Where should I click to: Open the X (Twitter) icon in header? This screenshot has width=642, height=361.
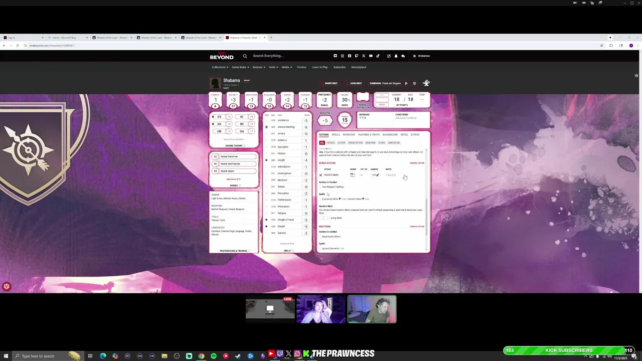364,56
